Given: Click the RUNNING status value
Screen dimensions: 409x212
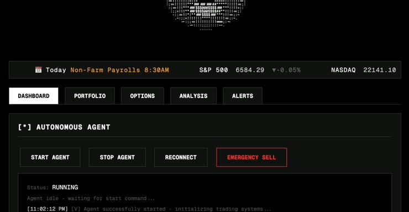Looking at the screenshot, I should (65, 187).
